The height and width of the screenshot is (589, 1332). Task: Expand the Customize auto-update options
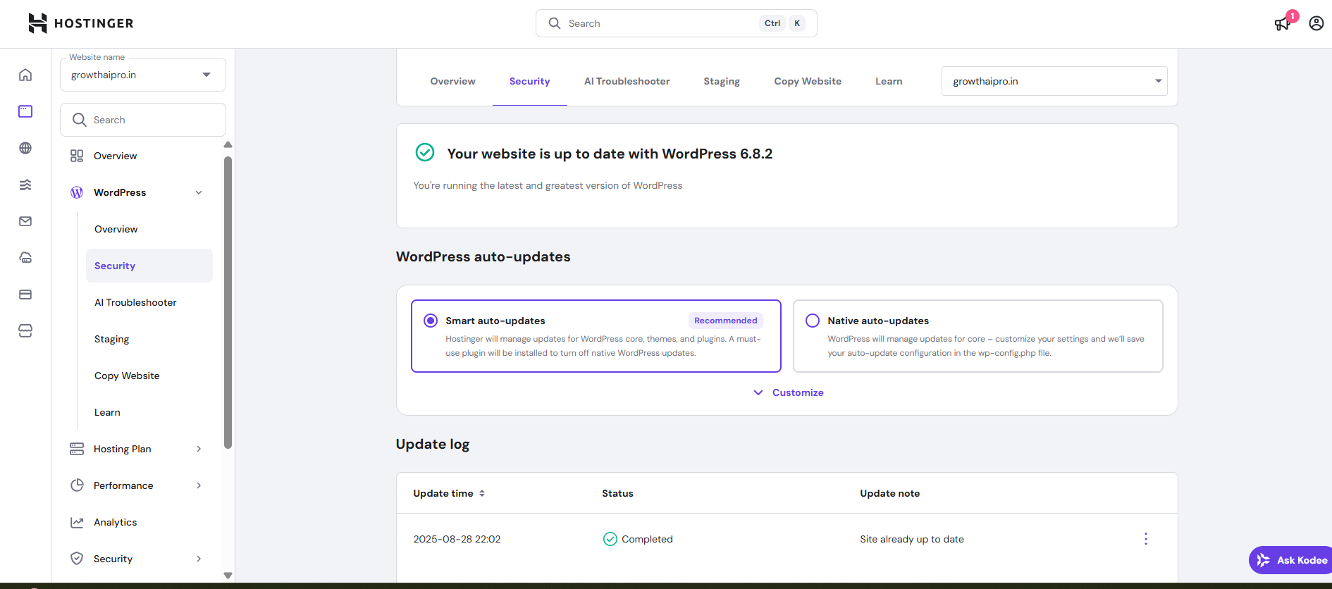788,392
